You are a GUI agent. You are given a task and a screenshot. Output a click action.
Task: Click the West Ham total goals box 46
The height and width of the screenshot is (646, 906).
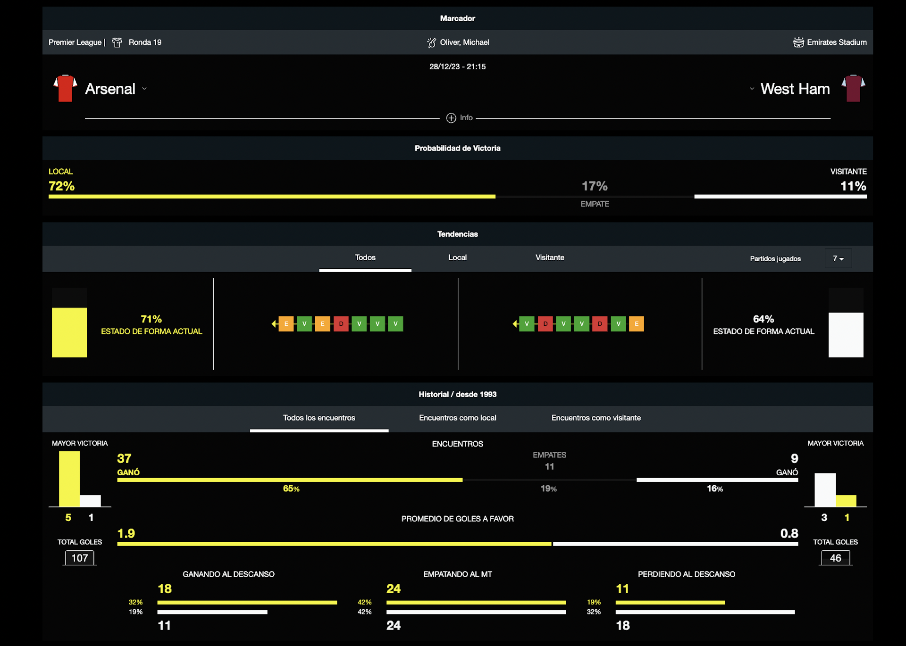835,558
